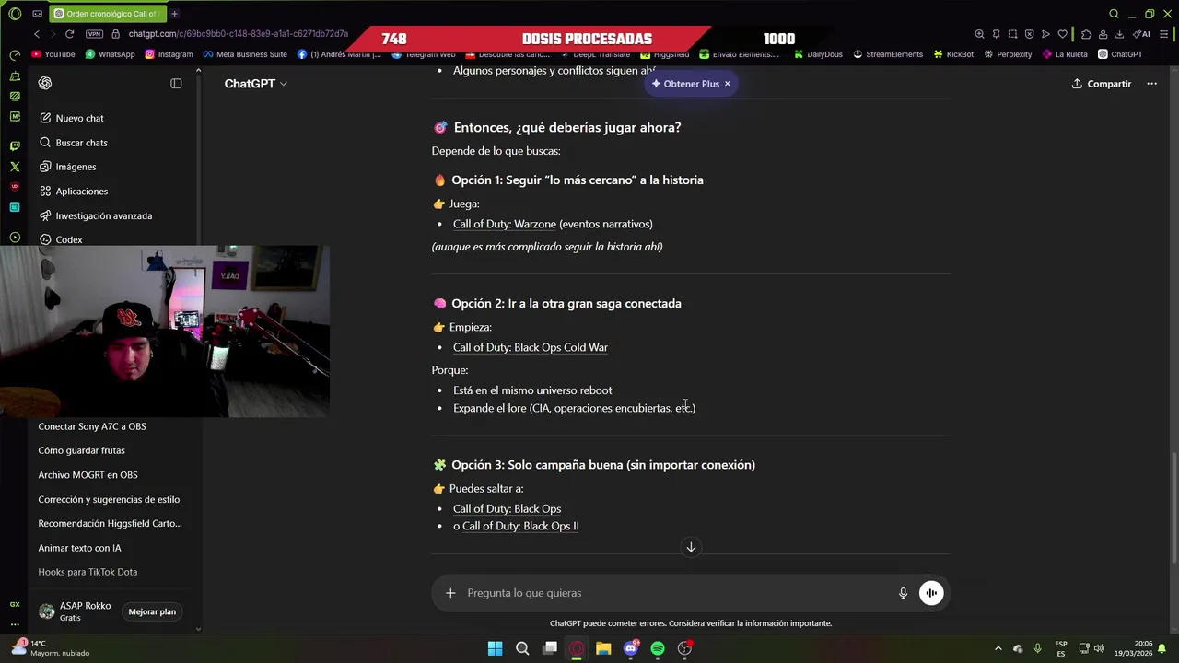Focus the Pregunta lo que quieras input
This screenshot has height=663, width=1179.
[x=677, y=593]
